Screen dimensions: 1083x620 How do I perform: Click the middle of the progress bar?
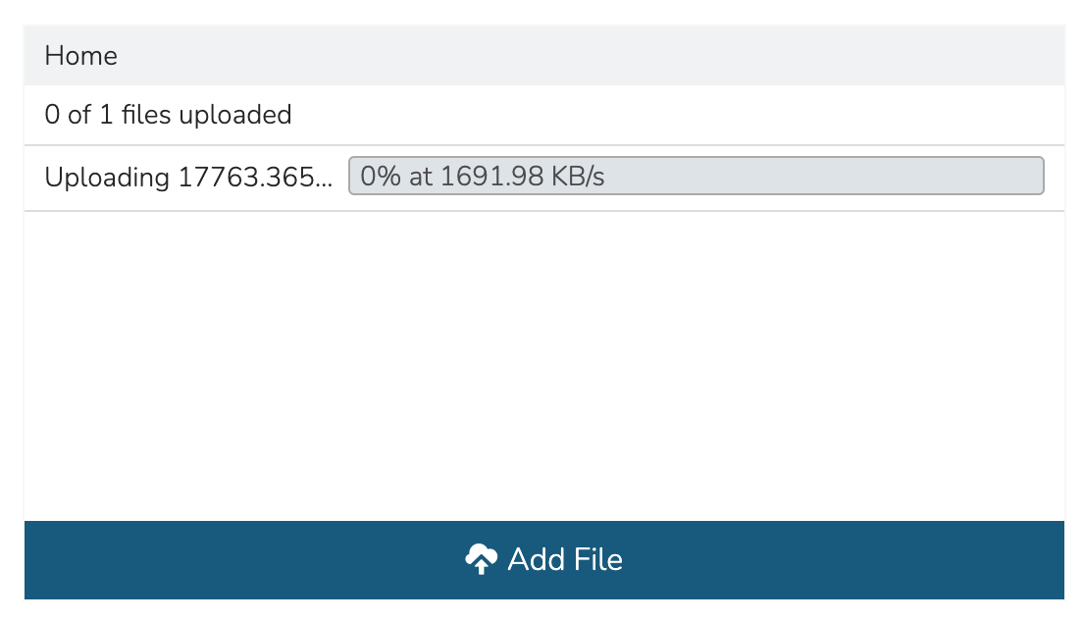(x=696, y=177)
